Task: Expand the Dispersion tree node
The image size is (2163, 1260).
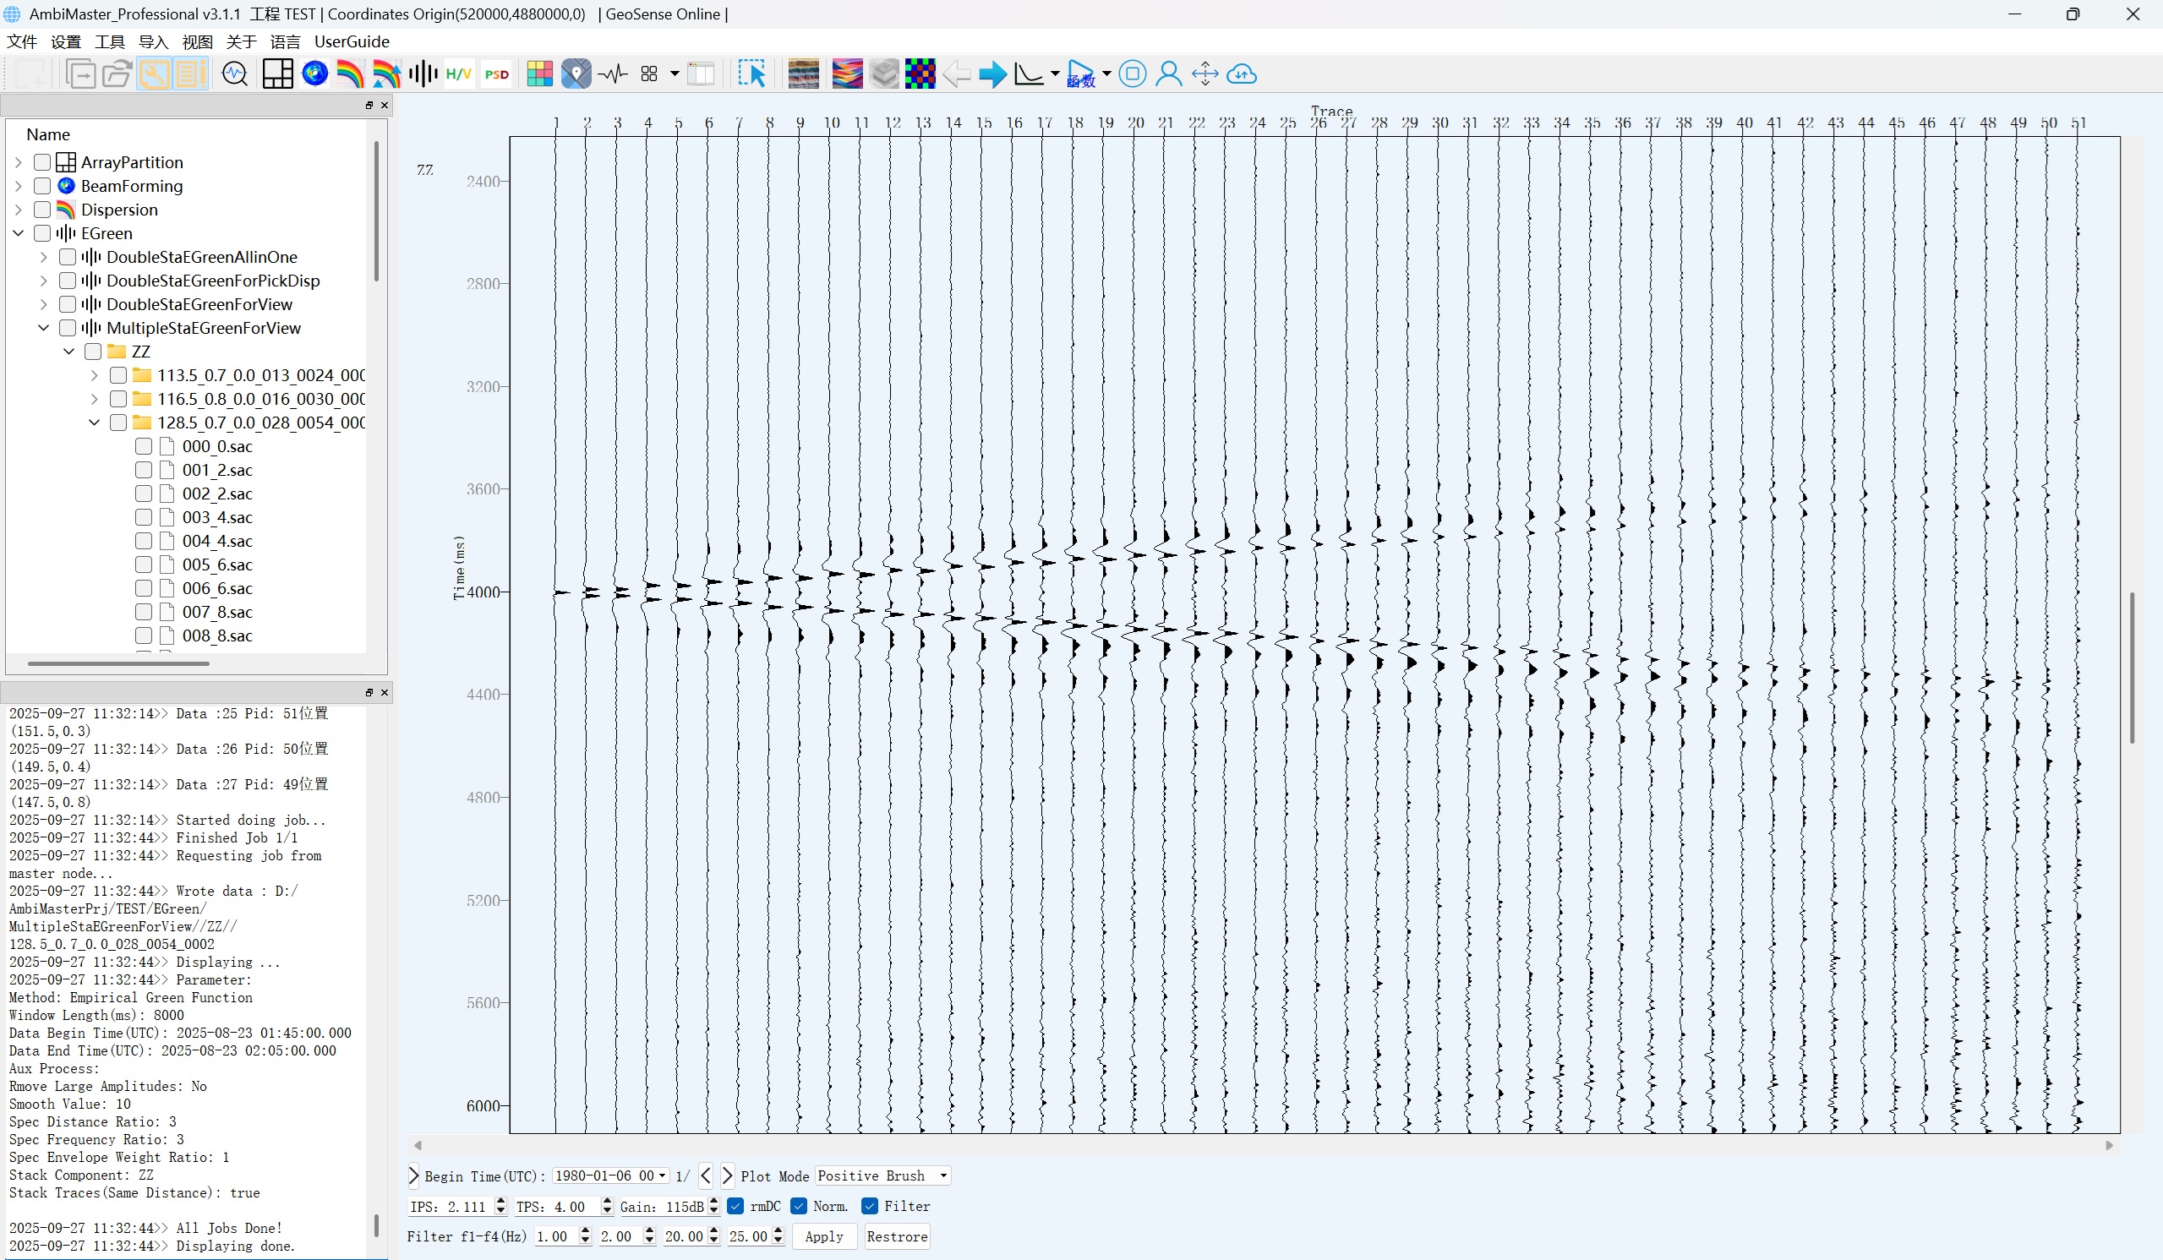Action: [x=18, y=210]
